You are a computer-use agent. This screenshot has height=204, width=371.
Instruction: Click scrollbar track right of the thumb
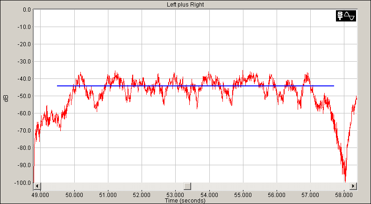click(271, 186)
